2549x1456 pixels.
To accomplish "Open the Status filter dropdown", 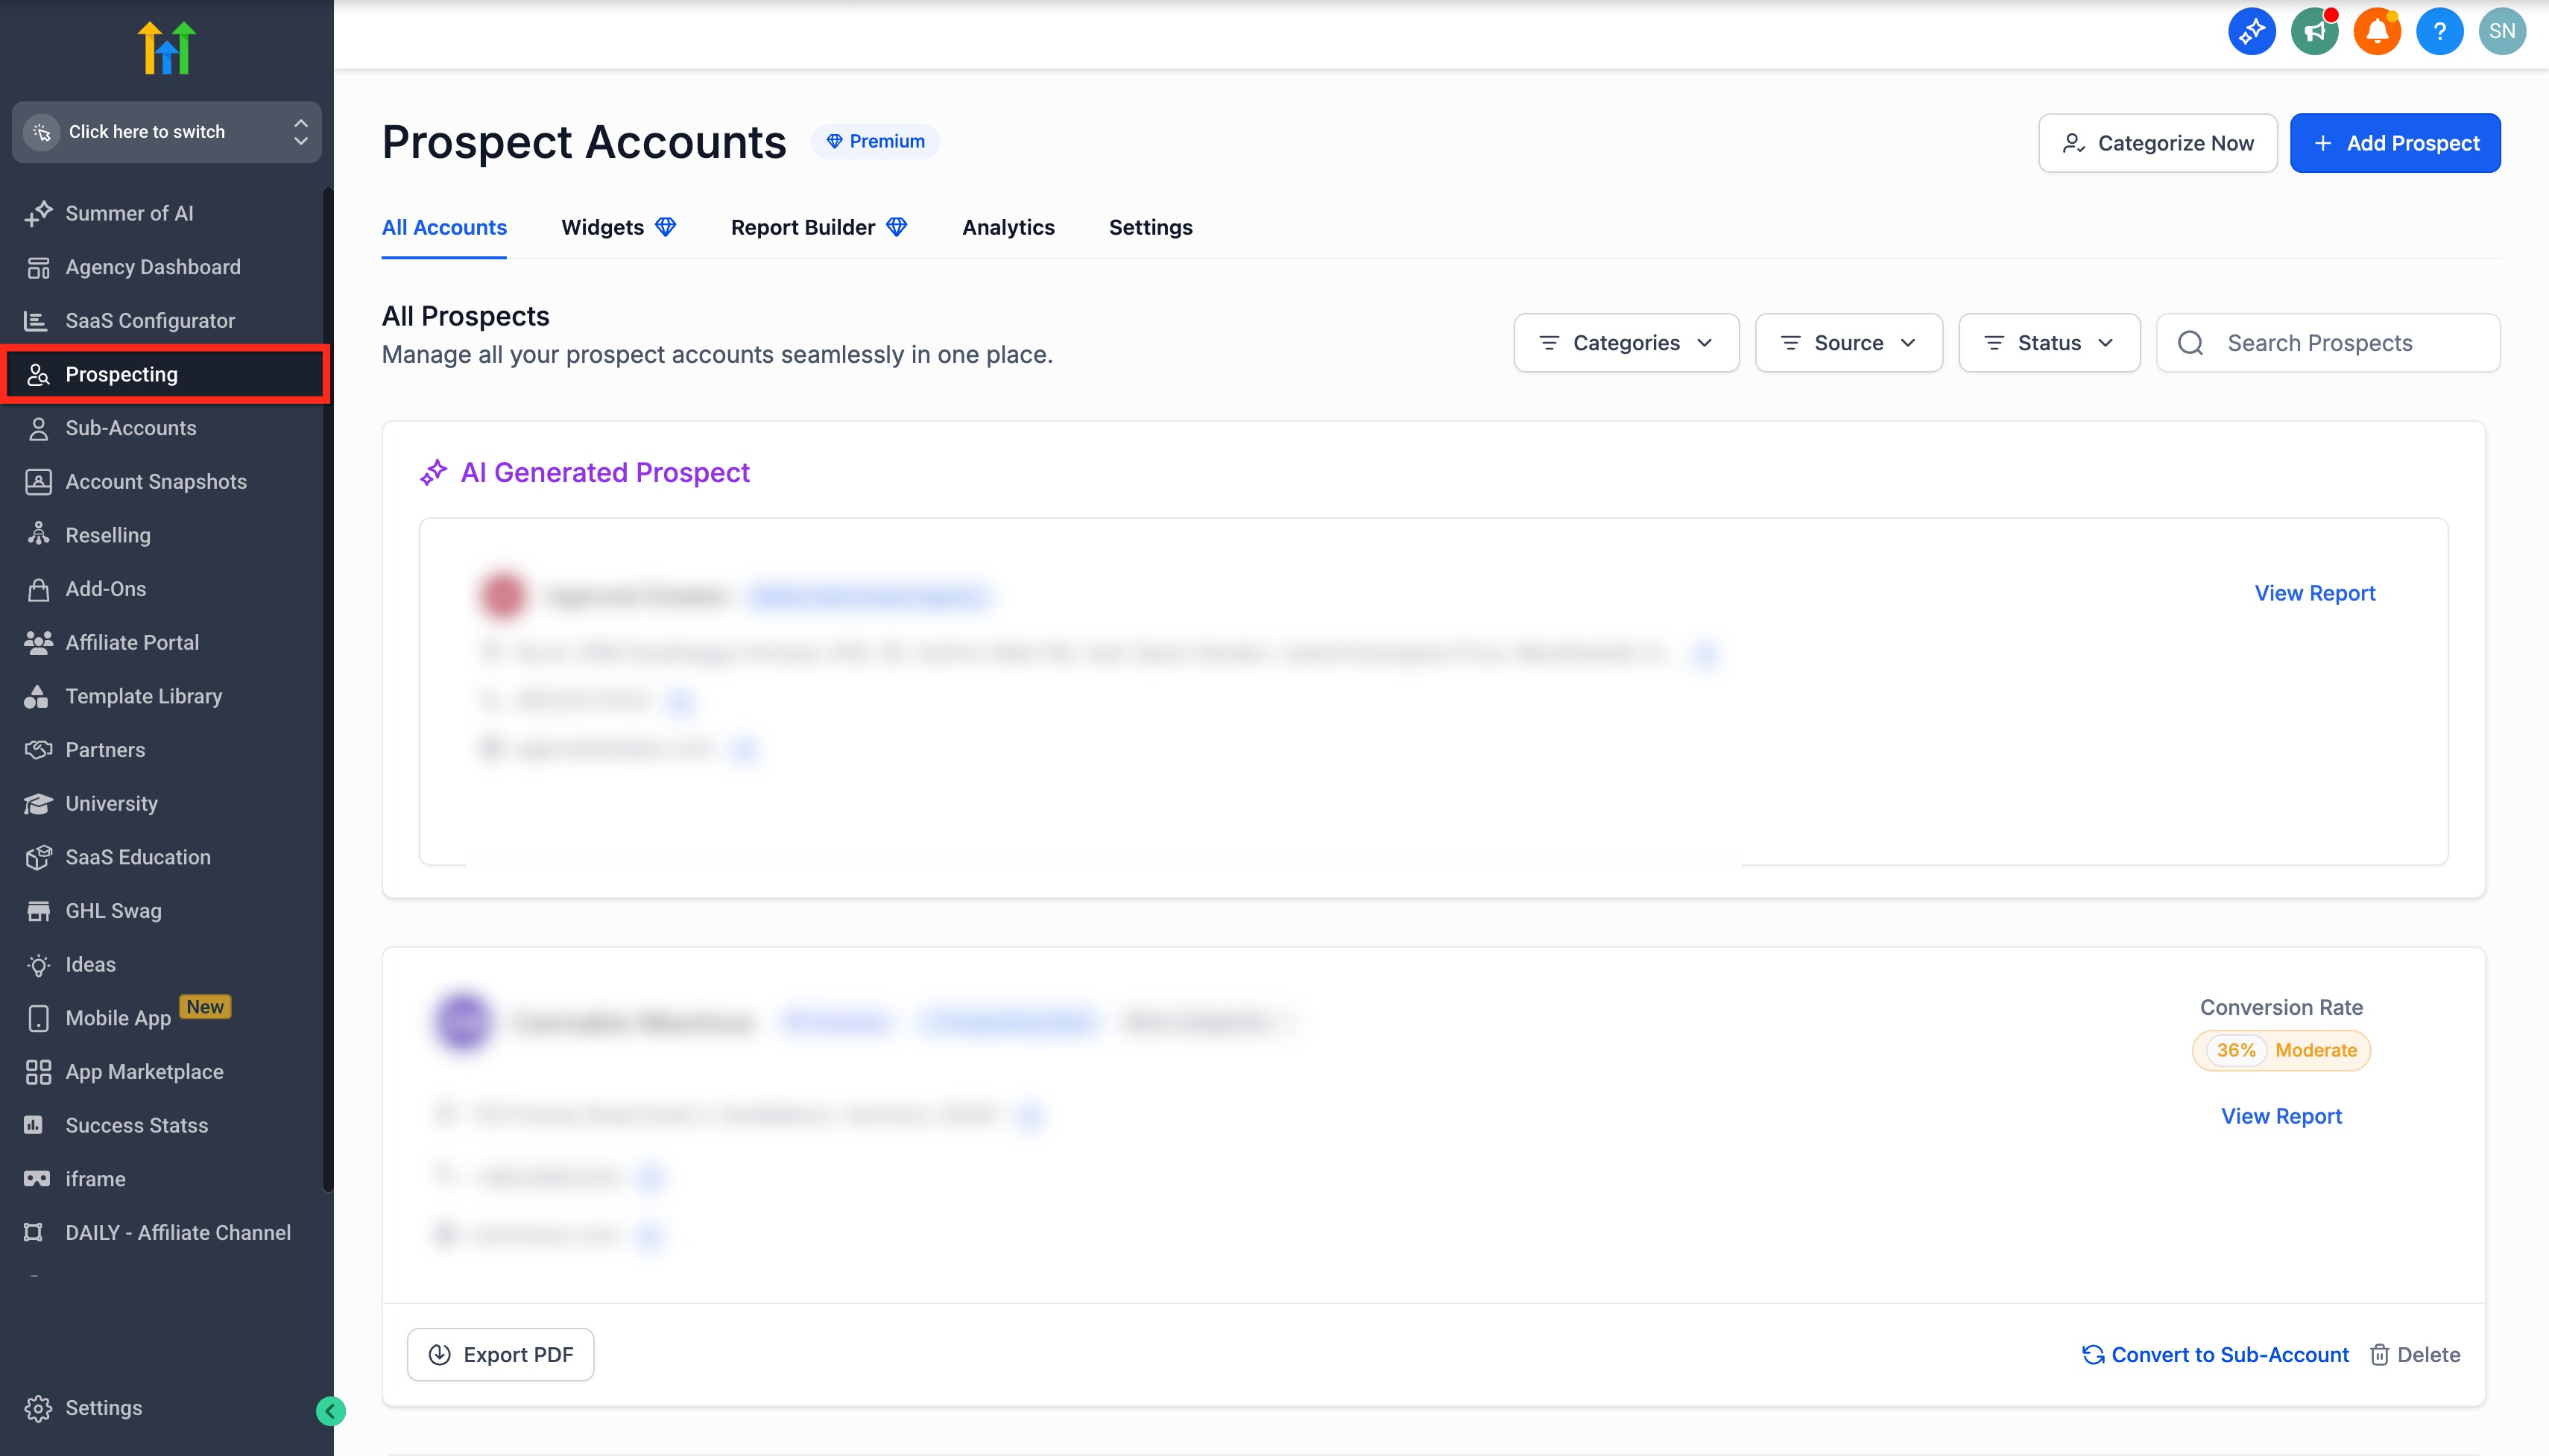I will point(2048,343).
